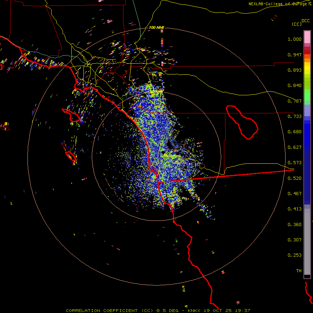Click the Correlation Coefficient caption at bottom
313x313 pixels.
click(x=158, y=311)
